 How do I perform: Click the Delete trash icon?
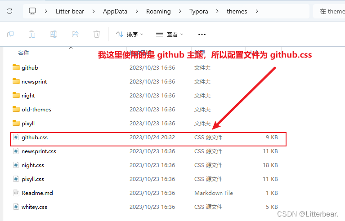[x=97, y=34]
